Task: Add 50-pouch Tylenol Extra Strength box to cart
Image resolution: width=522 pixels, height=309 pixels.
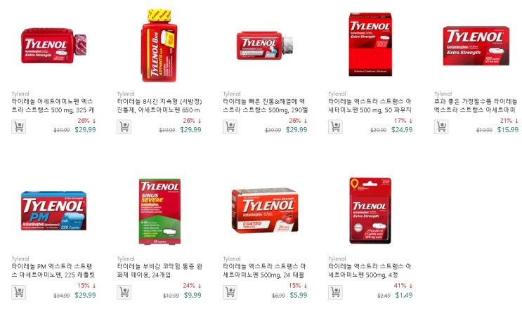Action: [336, 127]
